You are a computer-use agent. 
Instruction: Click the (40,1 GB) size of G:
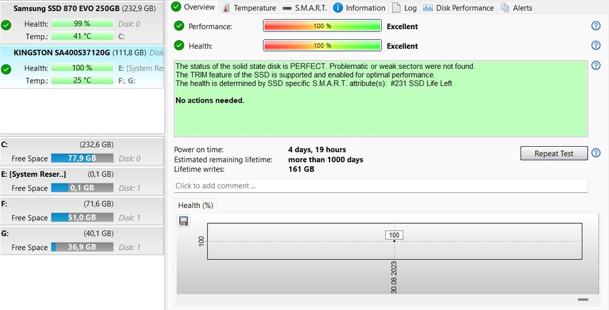pos(98,233)
